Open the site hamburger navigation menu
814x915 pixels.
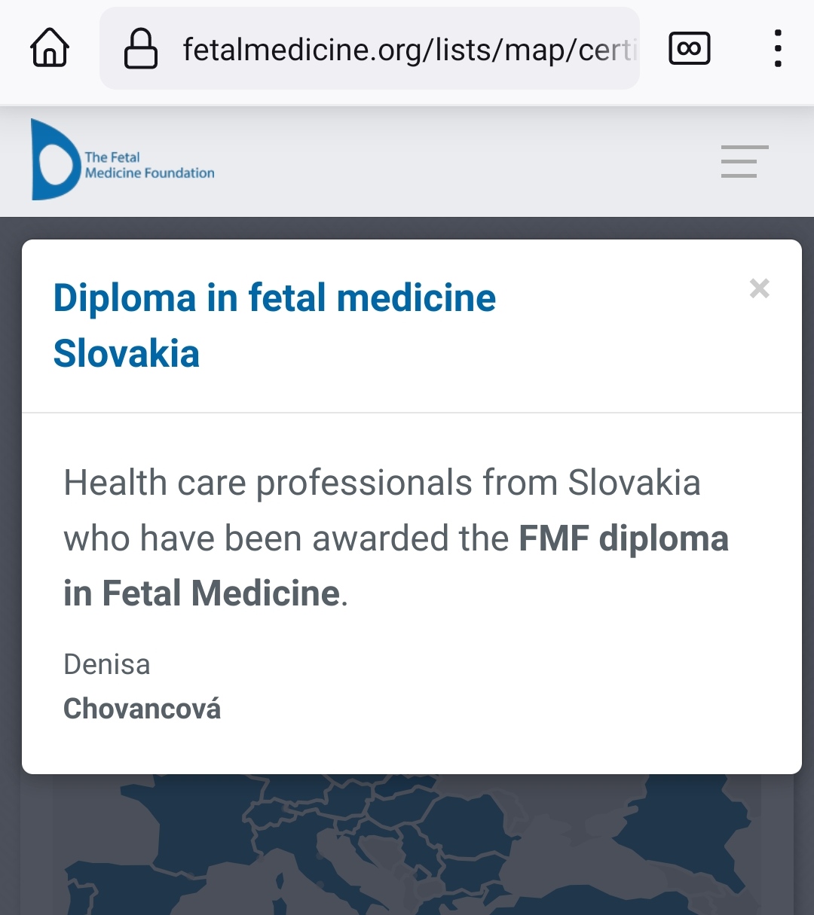click(x=744, y=161)
